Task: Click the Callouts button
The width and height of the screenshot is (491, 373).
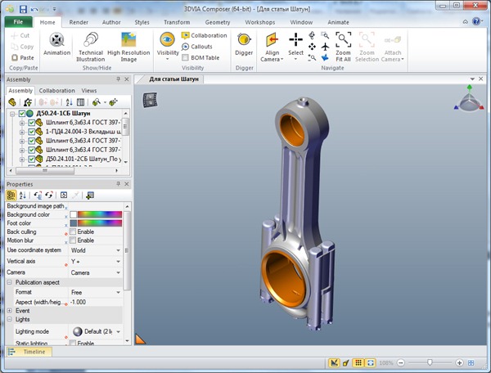Action: [196, 47]
